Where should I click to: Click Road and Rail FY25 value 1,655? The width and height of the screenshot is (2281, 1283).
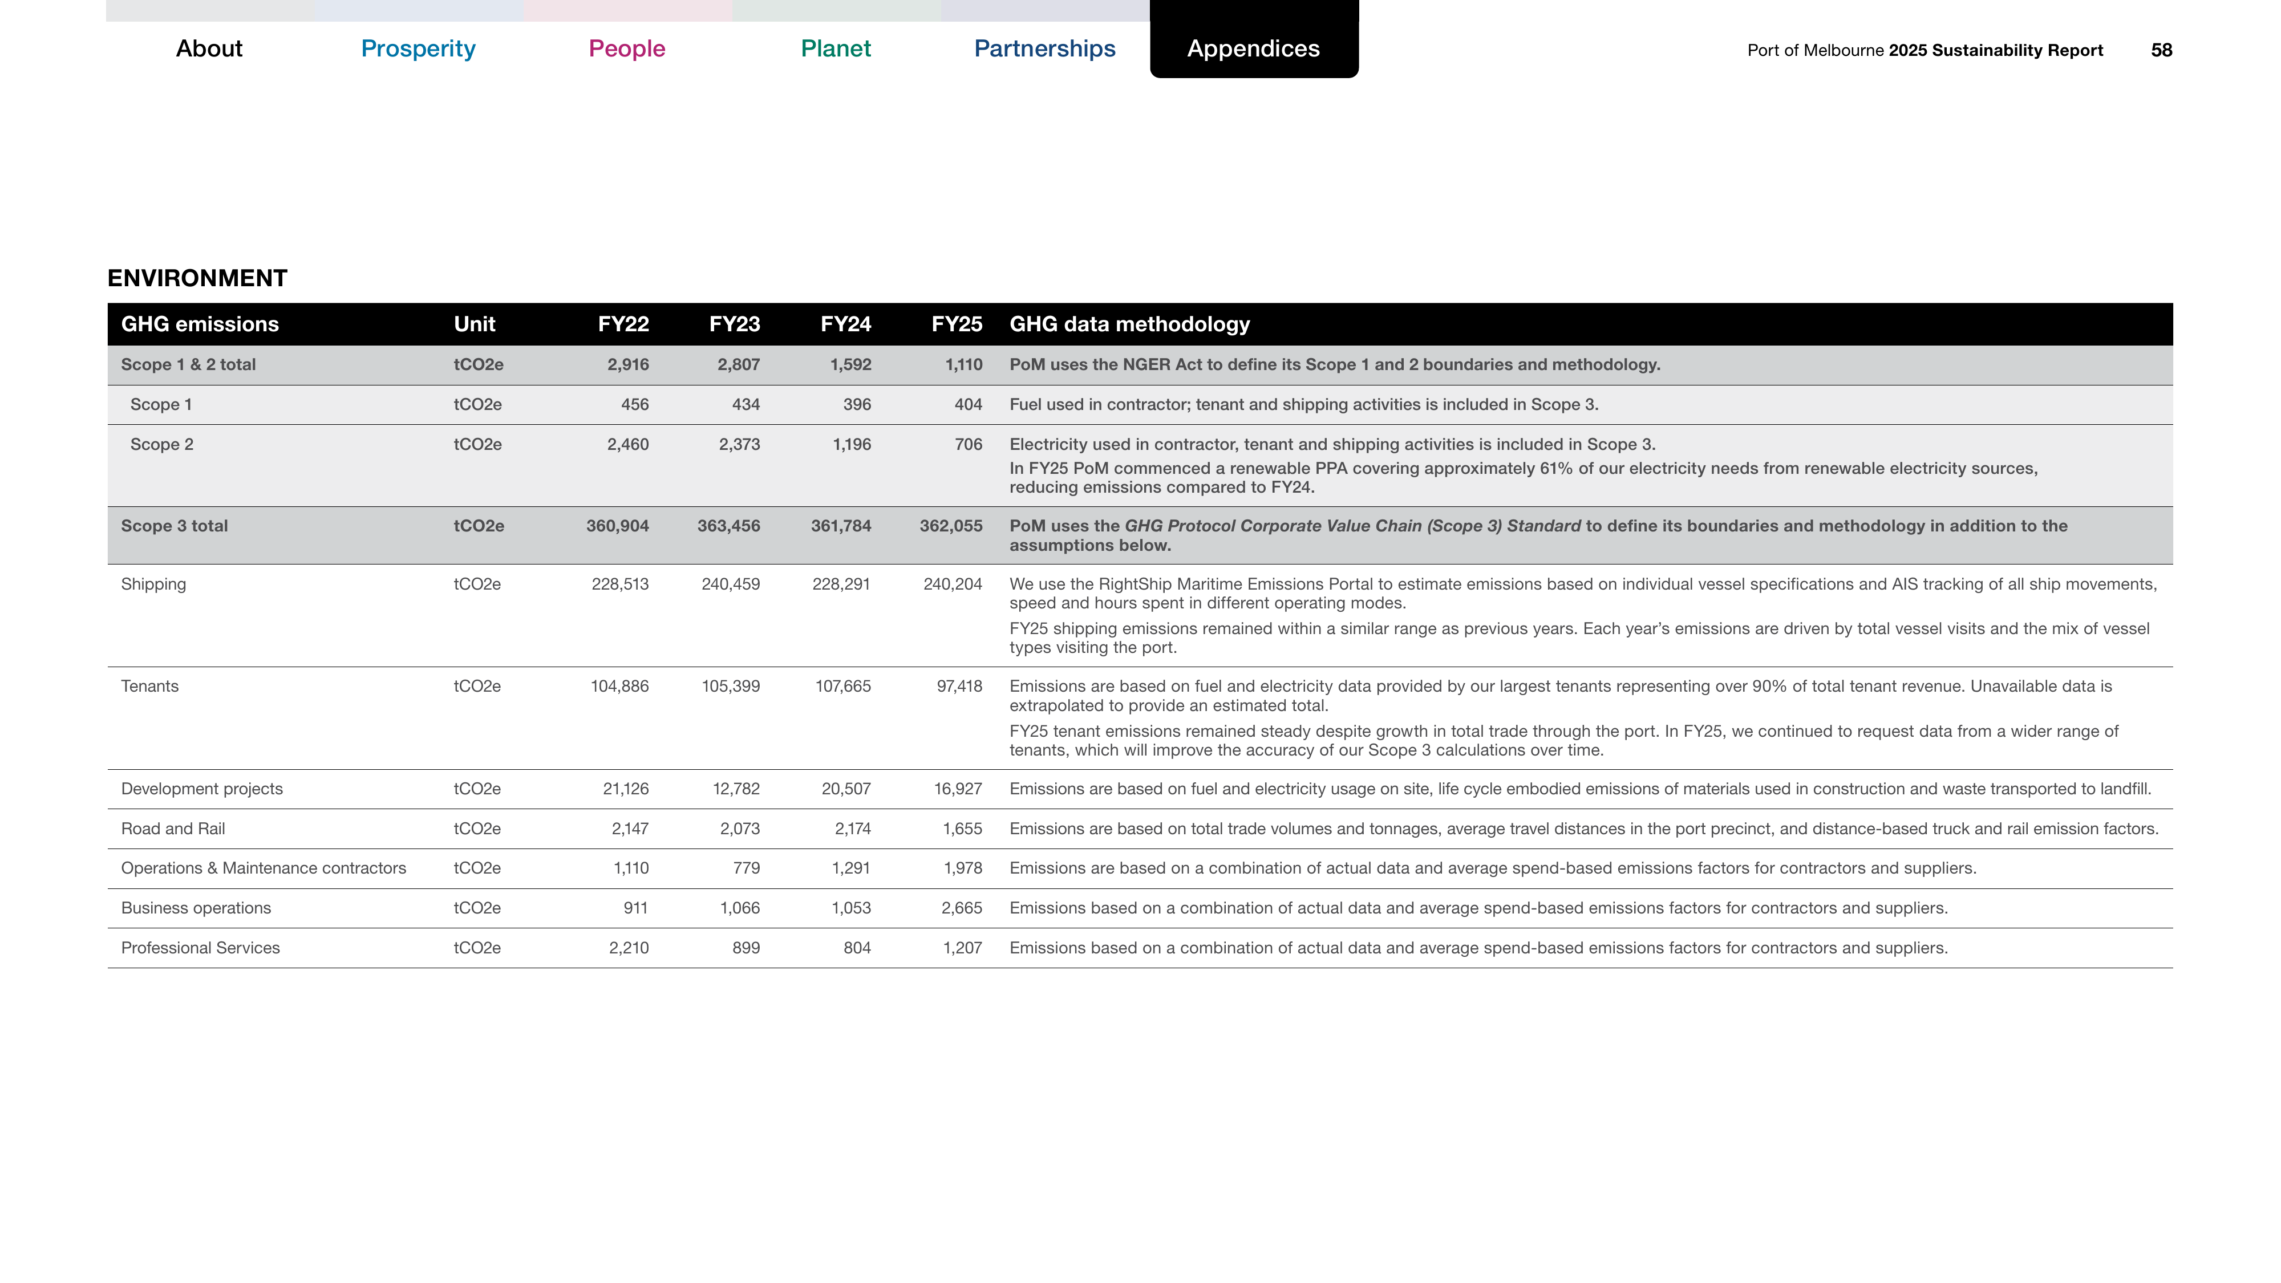click(x=962, y=829)
